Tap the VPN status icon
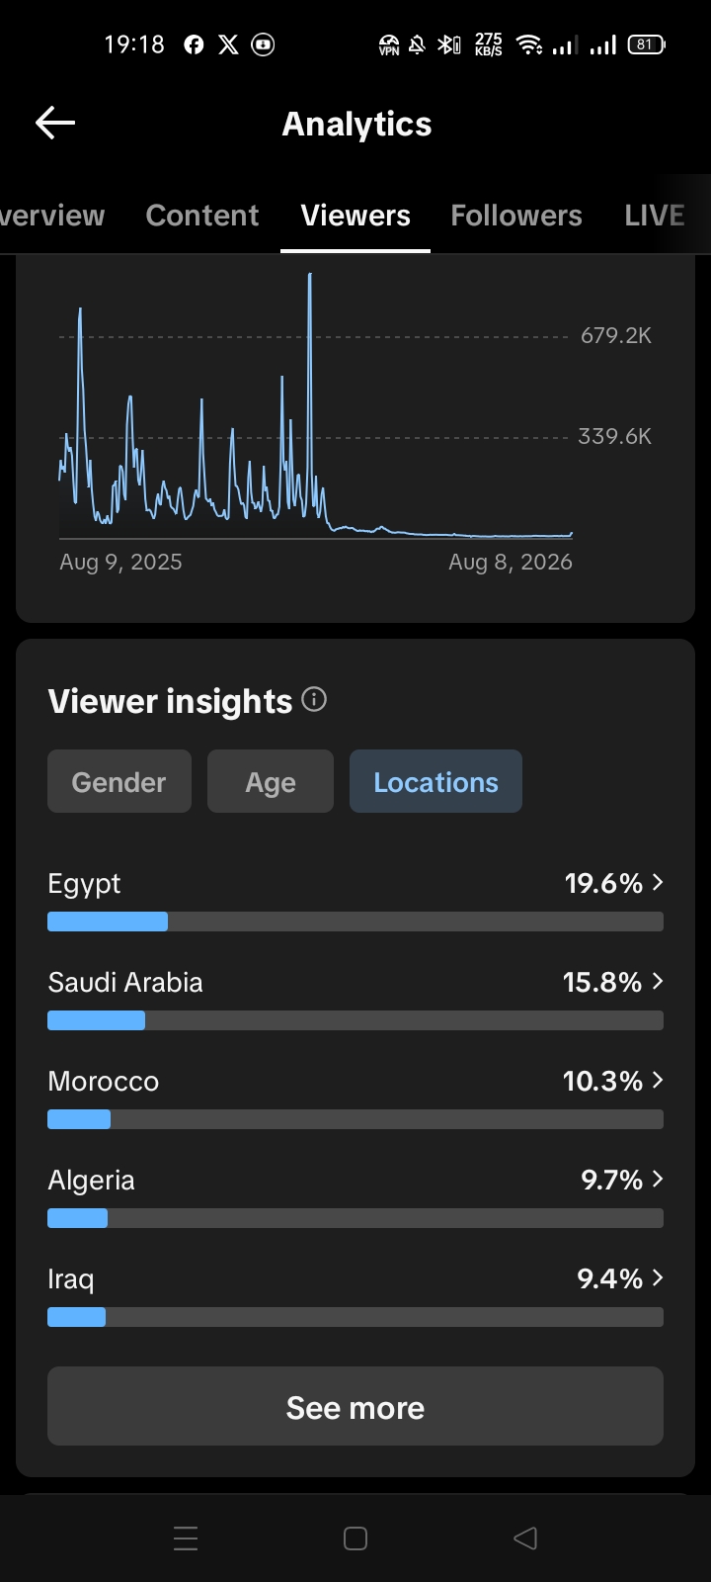 pyautogui.click(x=389, y=44)
